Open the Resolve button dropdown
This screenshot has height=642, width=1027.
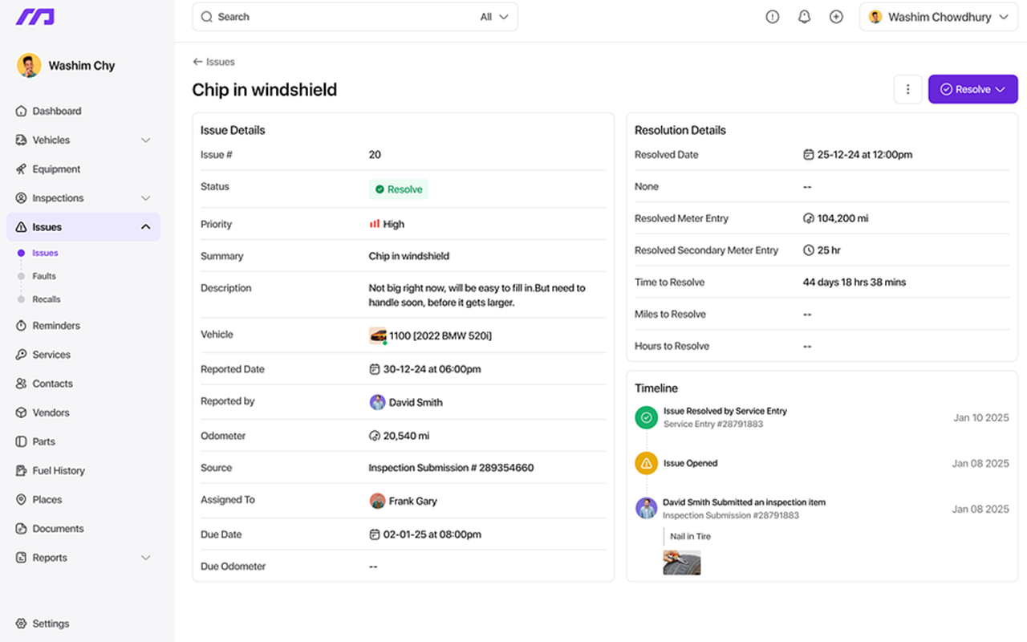click(1001, 89)
